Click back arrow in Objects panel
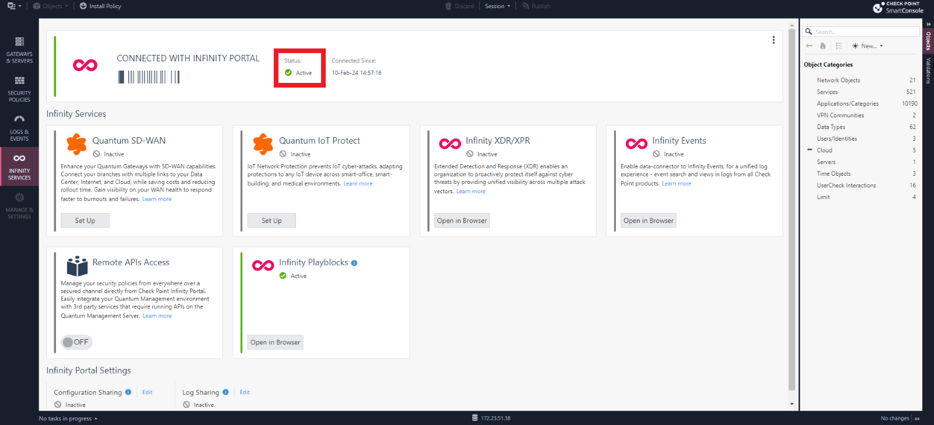934x425 pixels. point(809,46)
